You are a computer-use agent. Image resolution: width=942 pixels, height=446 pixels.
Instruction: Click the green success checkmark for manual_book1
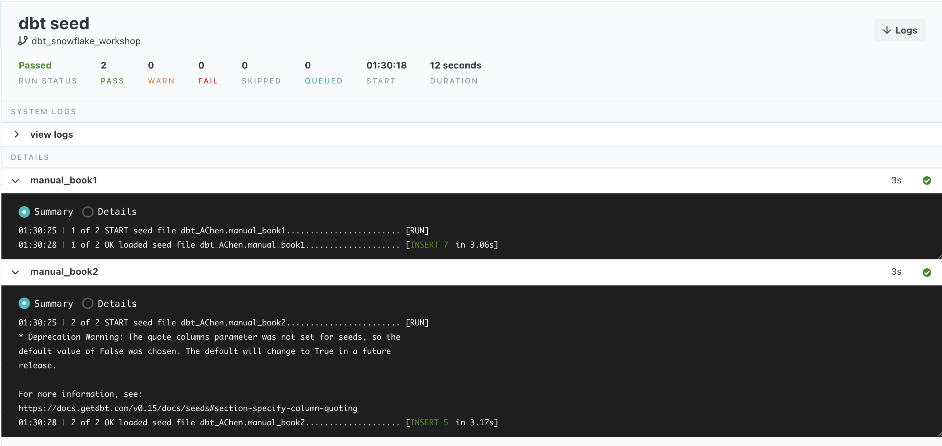tap(926, 181)
